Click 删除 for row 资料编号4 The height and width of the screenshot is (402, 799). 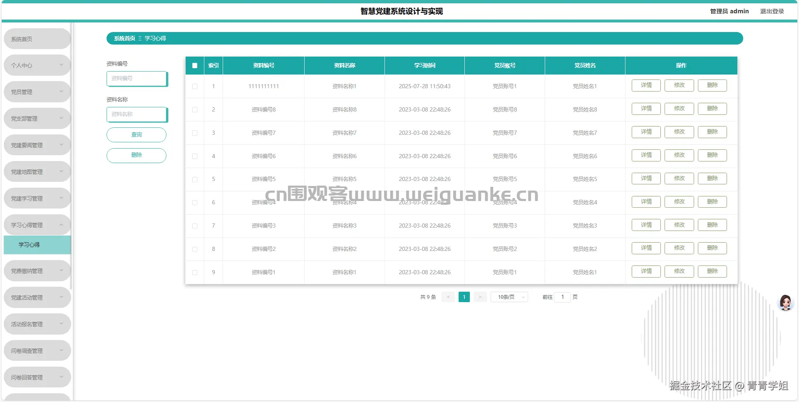pos(712,202)
